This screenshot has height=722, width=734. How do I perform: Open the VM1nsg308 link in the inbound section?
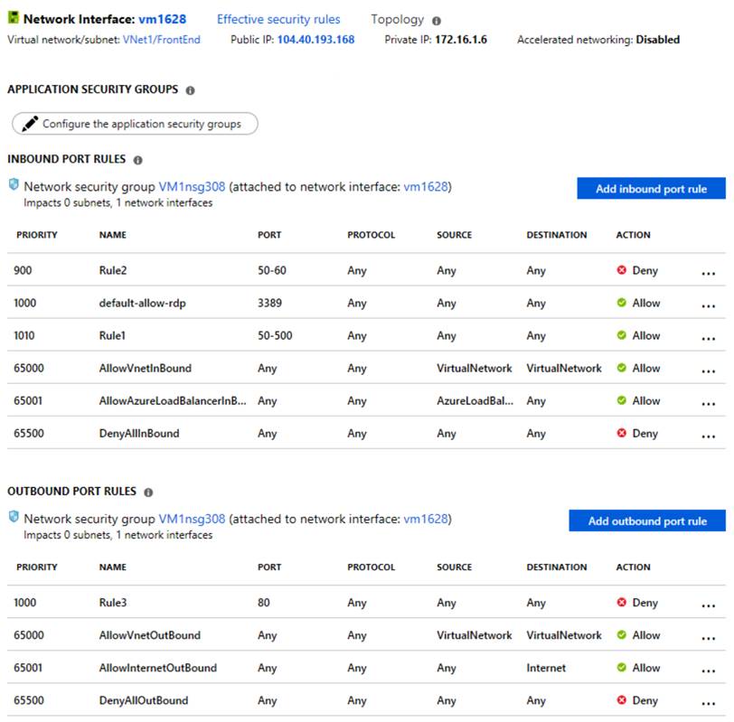192,187
